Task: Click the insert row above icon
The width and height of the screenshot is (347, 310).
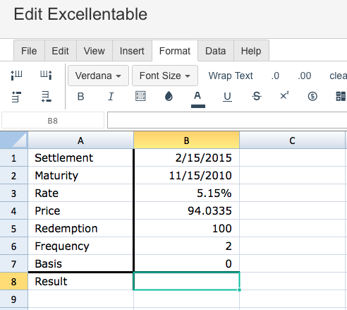Action: point(16,97)
